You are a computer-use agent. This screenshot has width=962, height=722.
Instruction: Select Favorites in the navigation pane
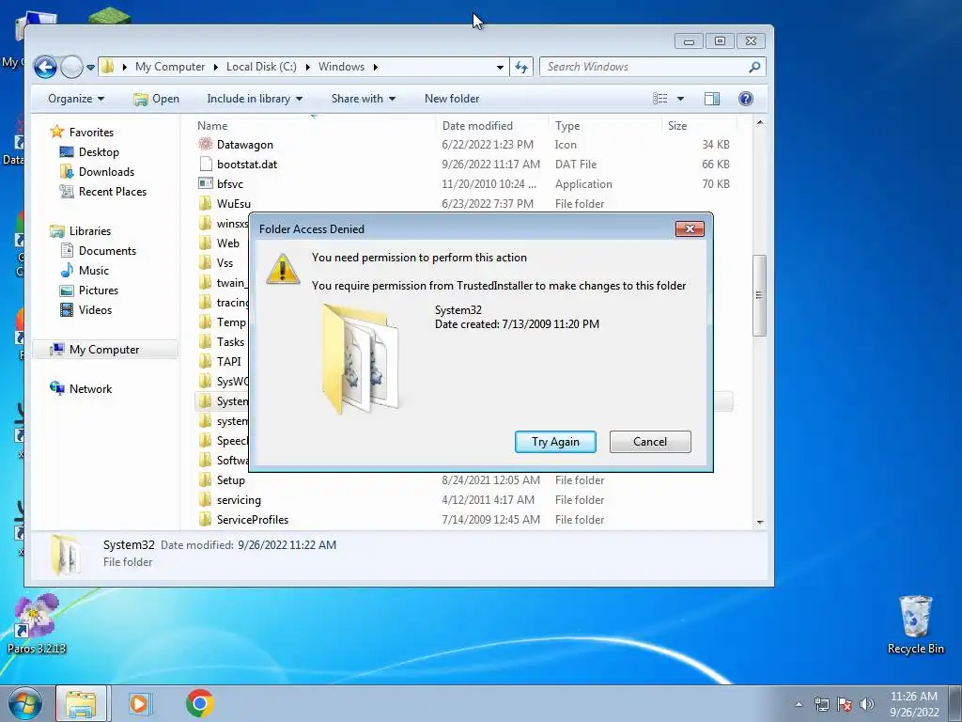pos(91,132)
